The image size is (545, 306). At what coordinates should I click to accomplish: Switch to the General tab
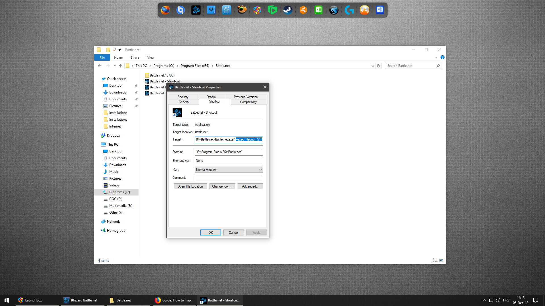coord(184,102)
